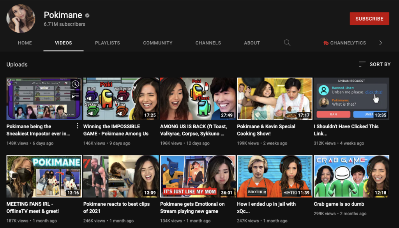Open the channel search icon
Viewport: 399px width, 228px height.
(287, 43)
